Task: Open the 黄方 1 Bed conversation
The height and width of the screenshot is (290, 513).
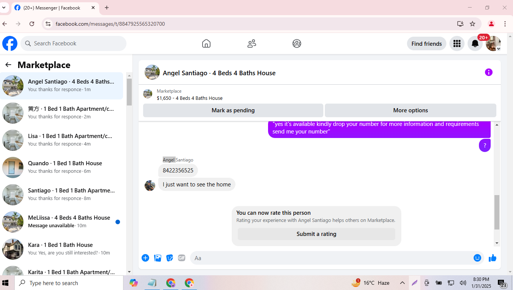Action: [62, 113]
